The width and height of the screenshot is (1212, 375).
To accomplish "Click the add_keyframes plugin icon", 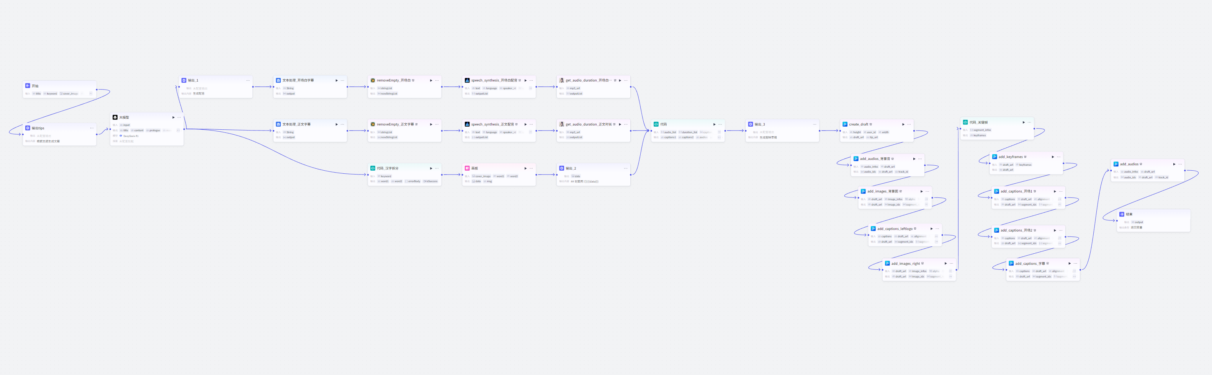I will click(x=994, y=157).
